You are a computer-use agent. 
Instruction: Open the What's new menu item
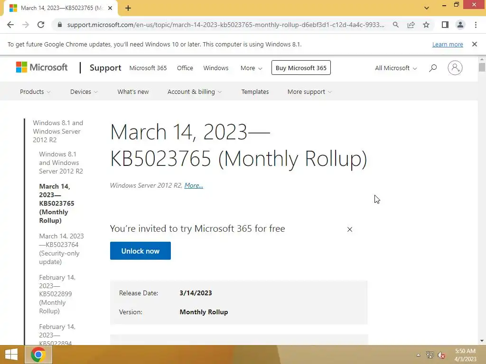(133, 91)
